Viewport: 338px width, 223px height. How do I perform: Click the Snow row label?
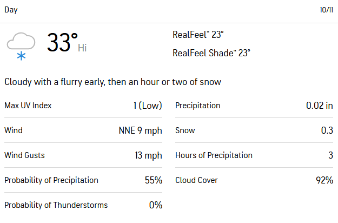point(185,130)
